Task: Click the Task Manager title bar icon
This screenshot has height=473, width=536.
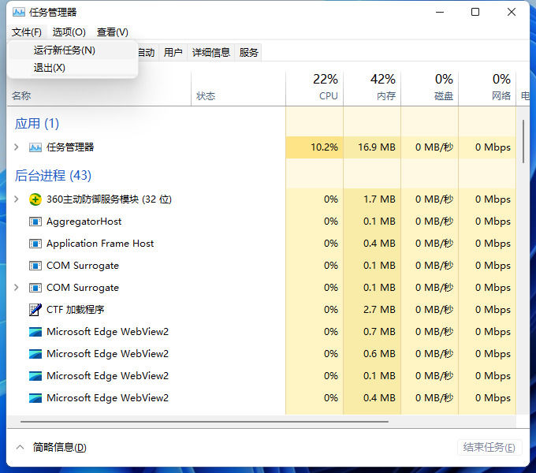Action: point(19,13)
